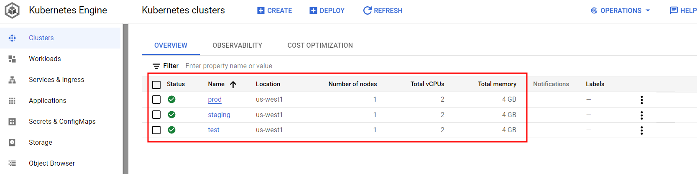Click the Number of nodes column header
Image resolution: width=697 pixels, height=174 pixels.
(352, 84)
